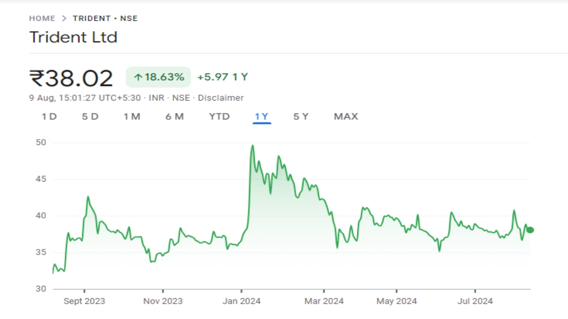Click the green current-price dot on the chart

coord(530,230)
